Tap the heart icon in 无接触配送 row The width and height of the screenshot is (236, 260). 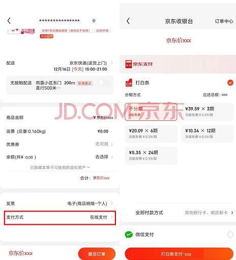click(101, 83)
